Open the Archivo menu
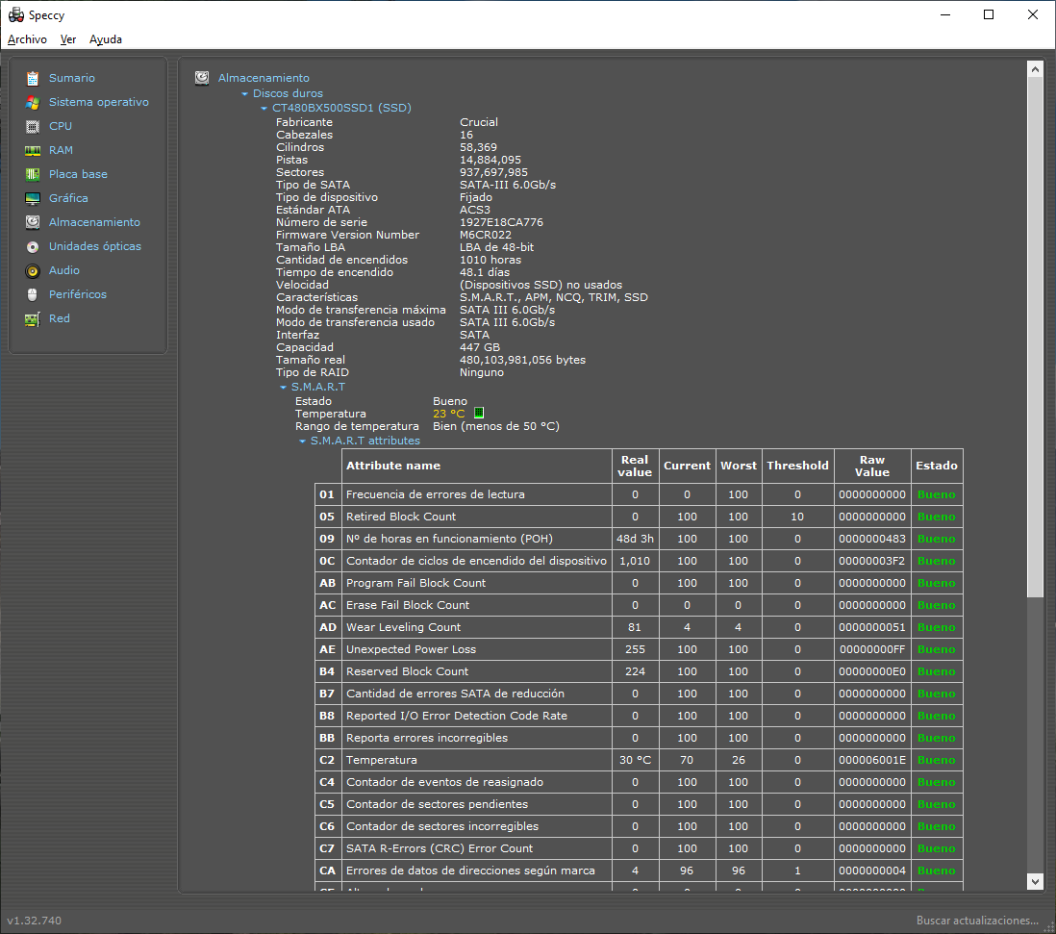1056x934 pixels. [26, 39]
